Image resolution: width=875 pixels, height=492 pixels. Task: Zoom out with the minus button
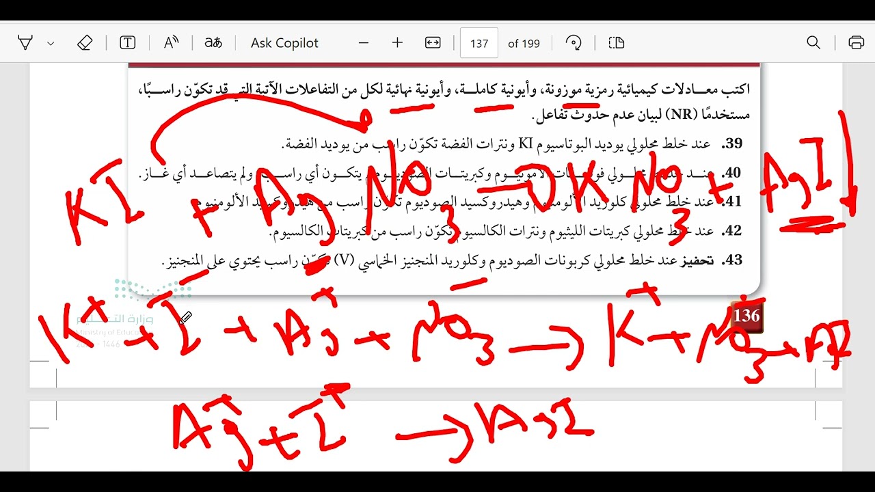pos(364,43)
